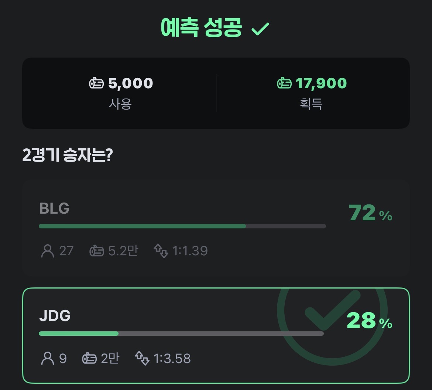Click the participants icon in the JDG row
Screen dimensions: 432x390
(x=47, y=358)
